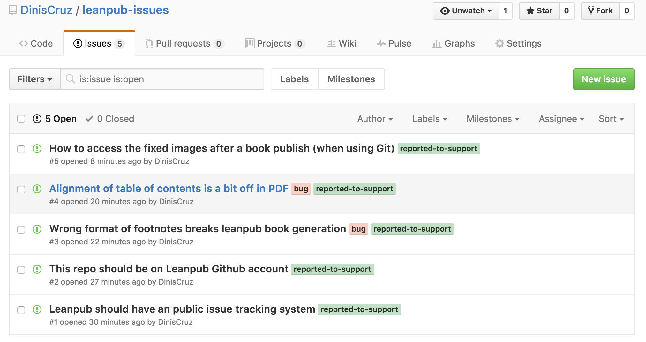Click the Fork repository icon

click(591, 11)
